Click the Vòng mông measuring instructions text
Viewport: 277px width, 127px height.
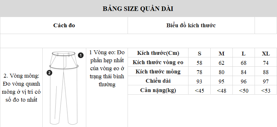21,88
